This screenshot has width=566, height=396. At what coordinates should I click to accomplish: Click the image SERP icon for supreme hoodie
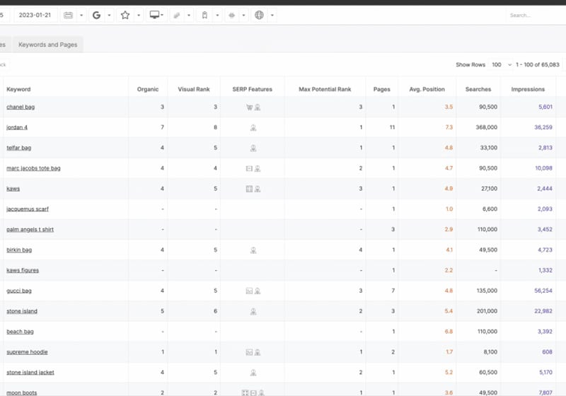pos(249,352)
